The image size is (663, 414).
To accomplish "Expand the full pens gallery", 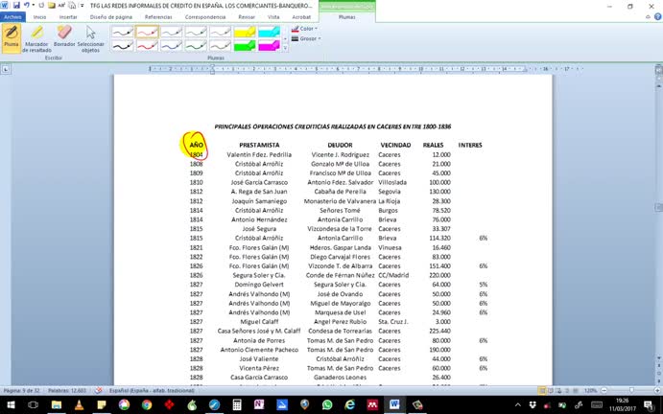I will [285, 48].
